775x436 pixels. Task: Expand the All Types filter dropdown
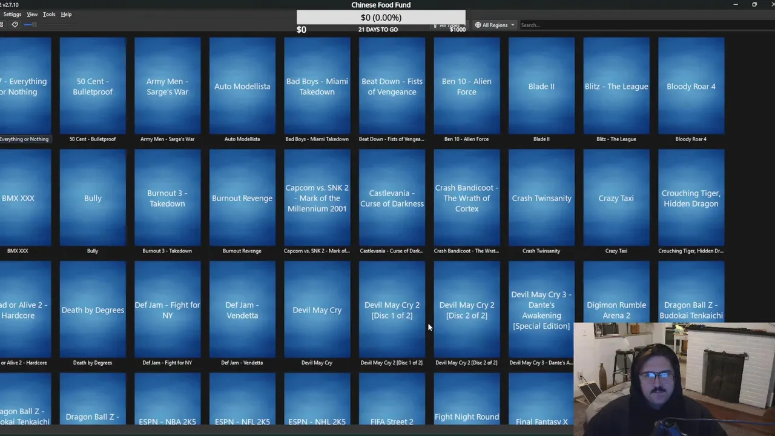point(449,25)
